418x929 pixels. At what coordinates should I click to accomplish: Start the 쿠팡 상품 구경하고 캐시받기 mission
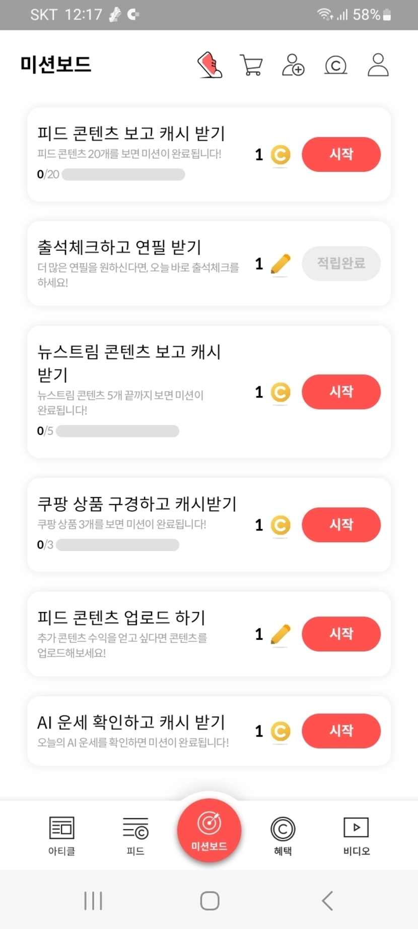(341, 524)
